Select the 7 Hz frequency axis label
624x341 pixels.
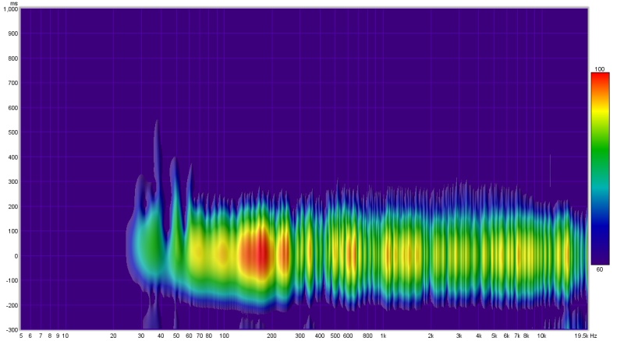(x=41, y=336)
